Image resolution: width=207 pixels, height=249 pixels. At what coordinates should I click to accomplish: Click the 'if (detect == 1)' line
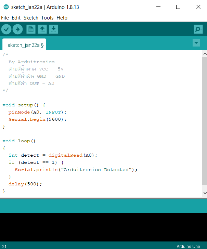(36, 162)
